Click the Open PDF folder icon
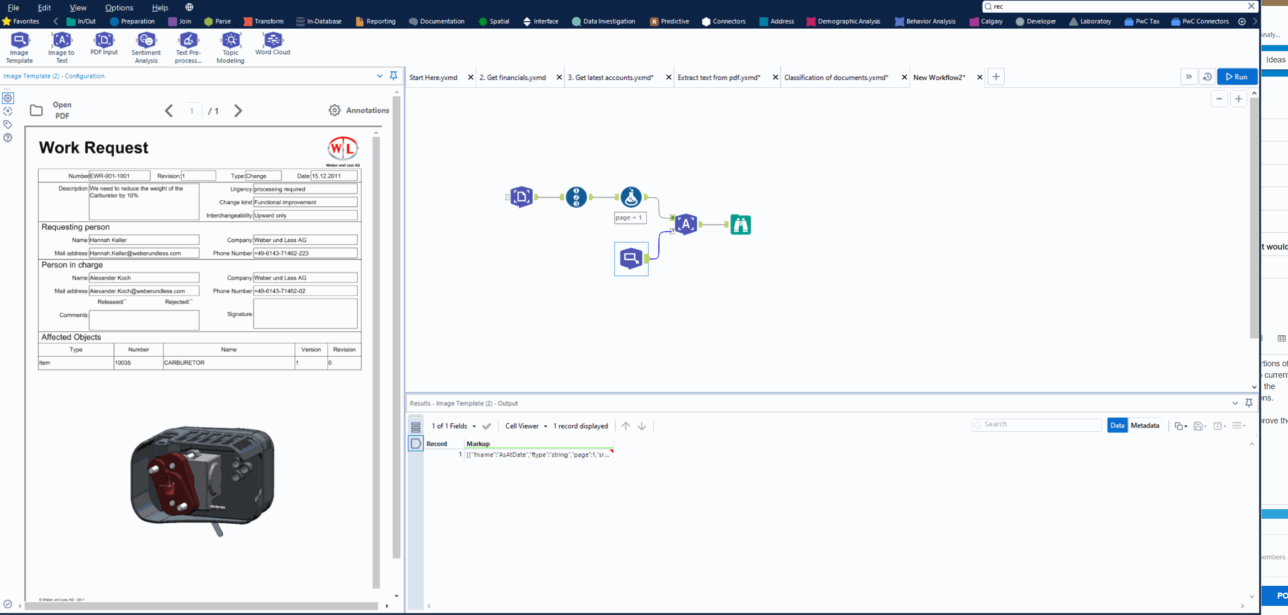The height and width of the screenshot is (615, 1288). point(36,110)
